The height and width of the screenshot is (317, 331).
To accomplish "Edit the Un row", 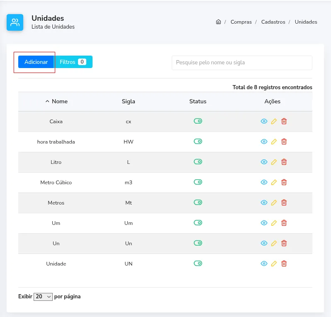I will coord(274,243).
